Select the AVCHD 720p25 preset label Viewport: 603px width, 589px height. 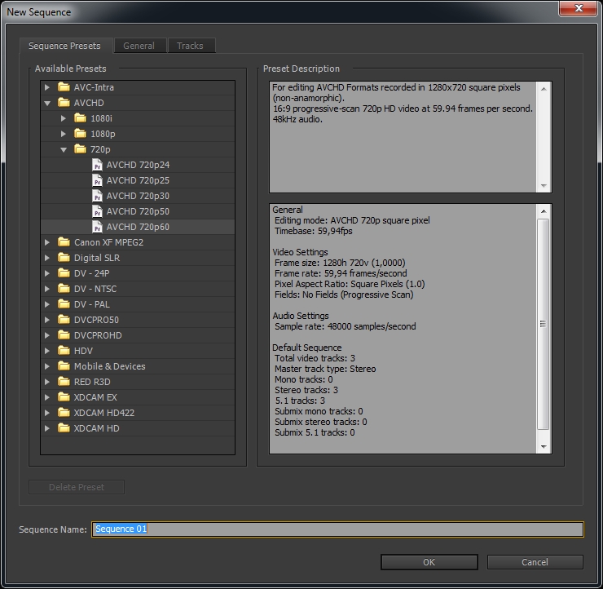[138, 180]
